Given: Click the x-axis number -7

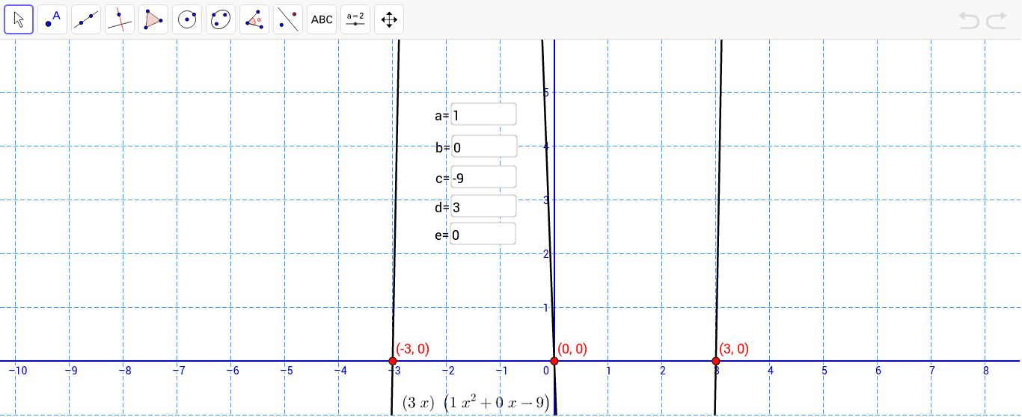Looking at the screenshot, I should (179, 371).
